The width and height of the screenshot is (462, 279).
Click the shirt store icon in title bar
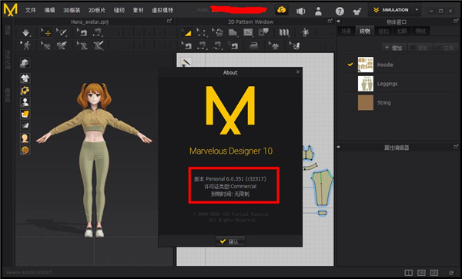pyautogui.click(x=357, y=12)
